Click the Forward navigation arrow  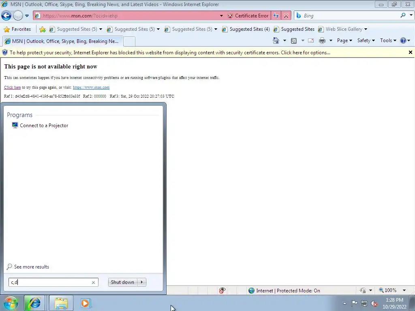pos(18,16)
